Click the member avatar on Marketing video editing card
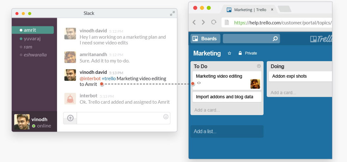This screenshot has height=162, width=347. (x=255, y=84)
